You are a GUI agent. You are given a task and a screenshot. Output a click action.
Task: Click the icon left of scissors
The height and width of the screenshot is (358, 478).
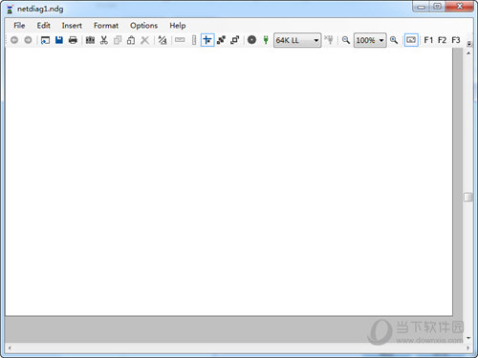(90, 40)
